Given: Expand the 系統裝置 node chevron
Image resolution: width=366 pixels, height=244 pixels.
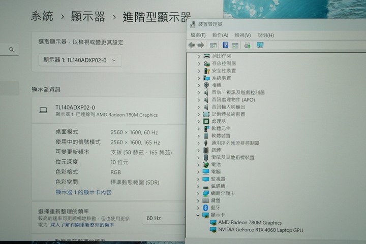Looking at the screenshot, I should (199, 78).
